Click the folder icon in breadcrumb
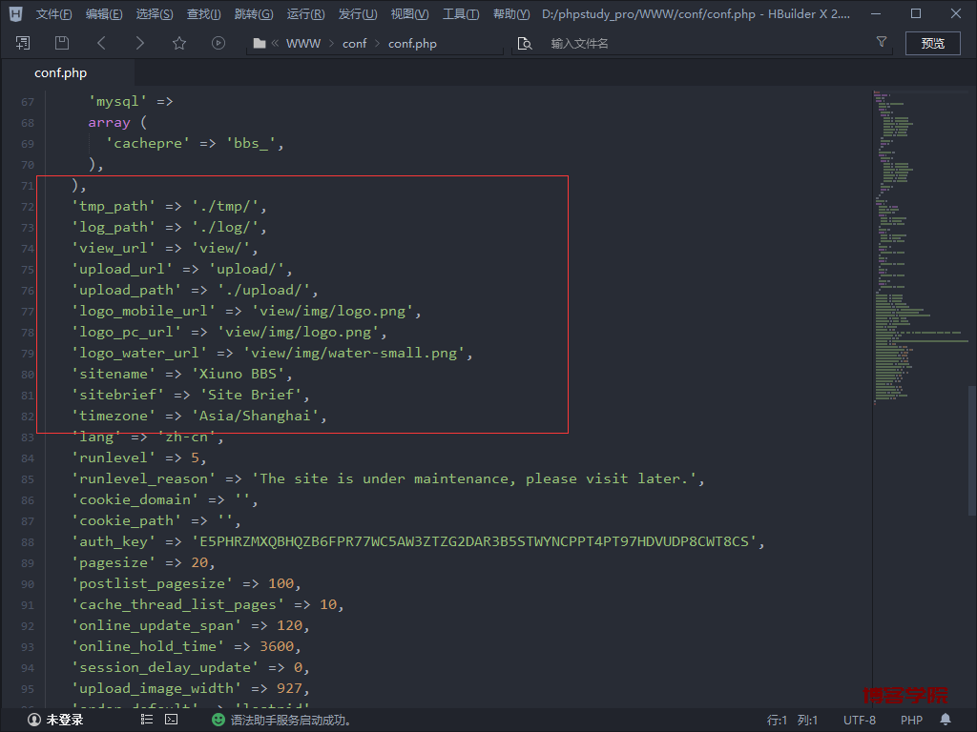Image resolution: width=977 pixels, height=732 pixels. 260,44
